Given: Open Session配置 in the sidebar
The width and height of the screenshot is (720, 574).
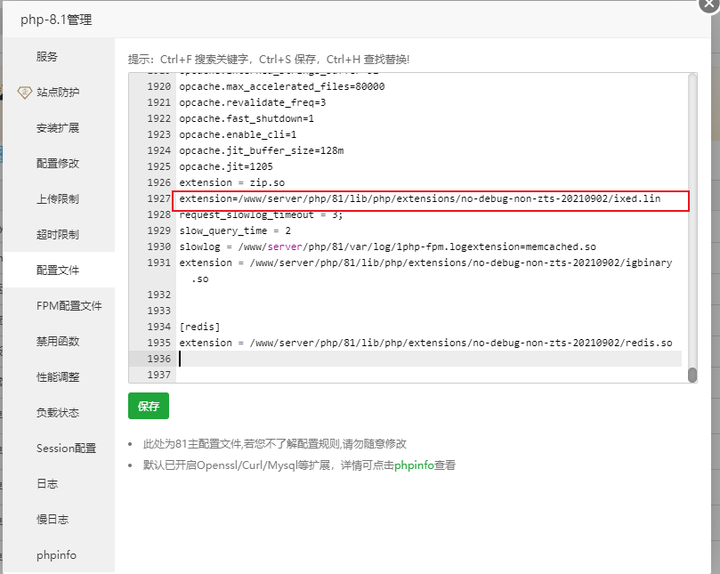Looking at the screenshot, I should coord(68,448).
